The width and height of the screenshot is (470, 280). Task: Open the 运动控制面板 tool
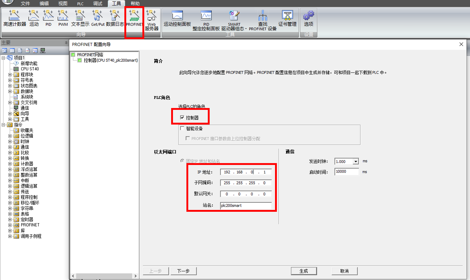coord(177,18)
